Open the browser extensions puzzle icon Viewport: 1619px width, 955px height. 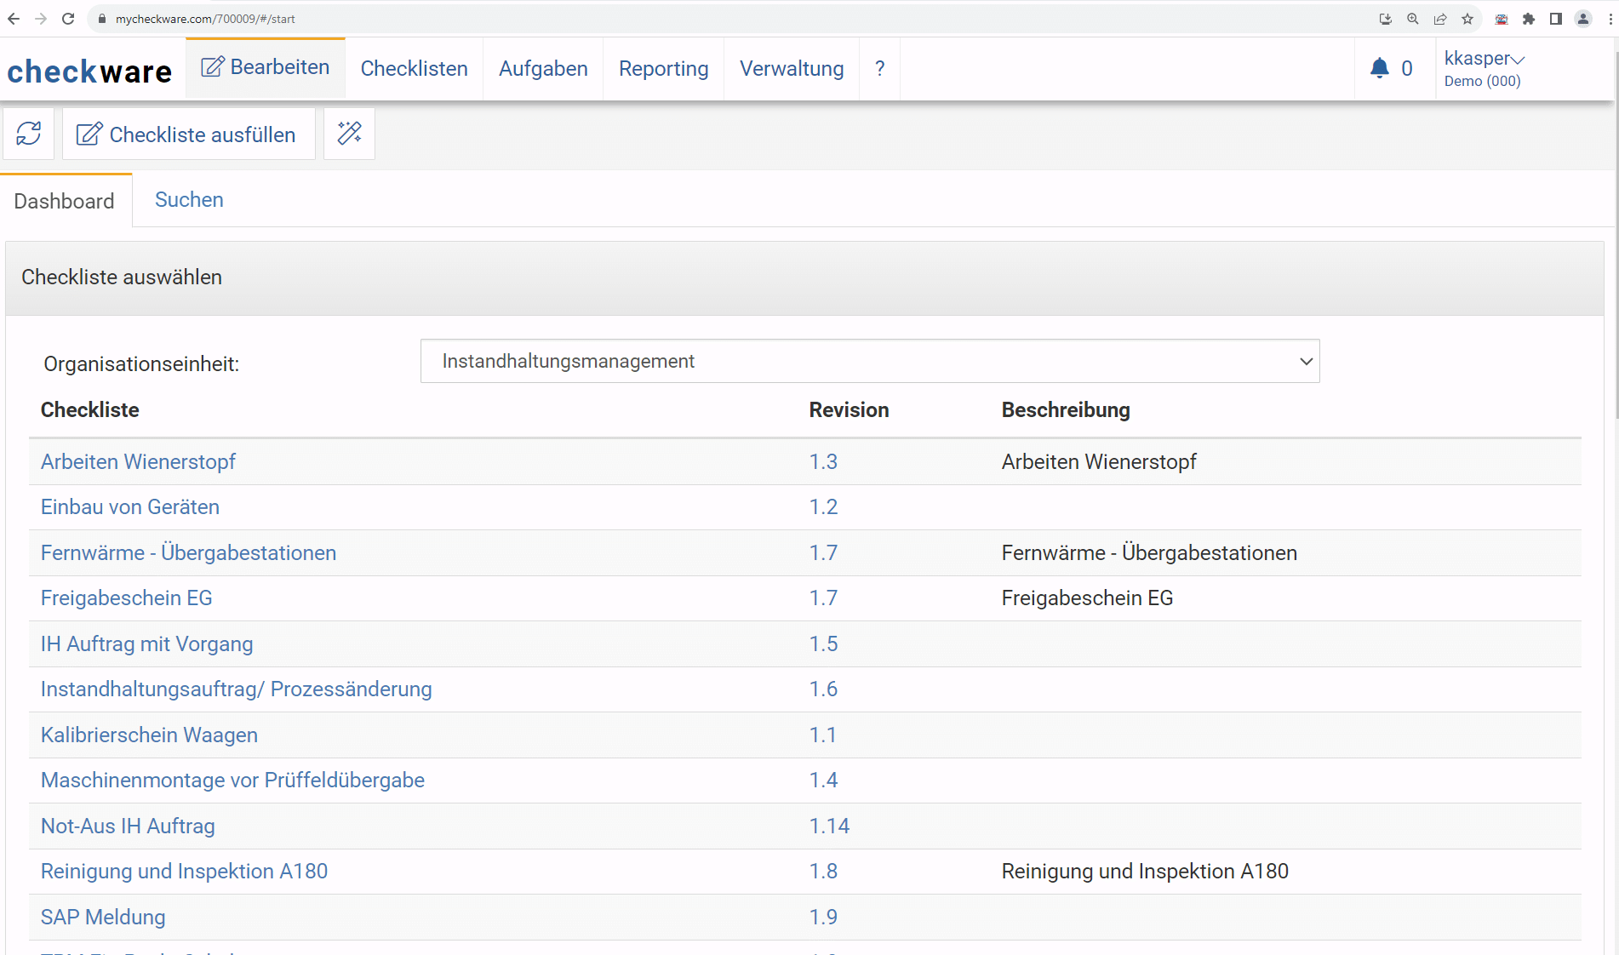(x=1529, y=18)
